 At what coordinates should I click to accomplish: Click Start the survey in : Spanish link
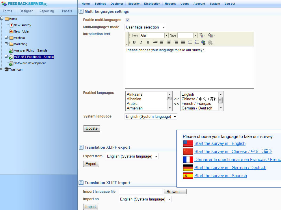click(221, 176)
